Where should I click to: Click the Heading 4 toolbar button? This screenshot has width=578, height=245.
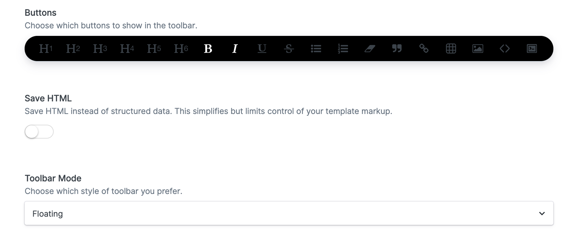tap(126, 48)
